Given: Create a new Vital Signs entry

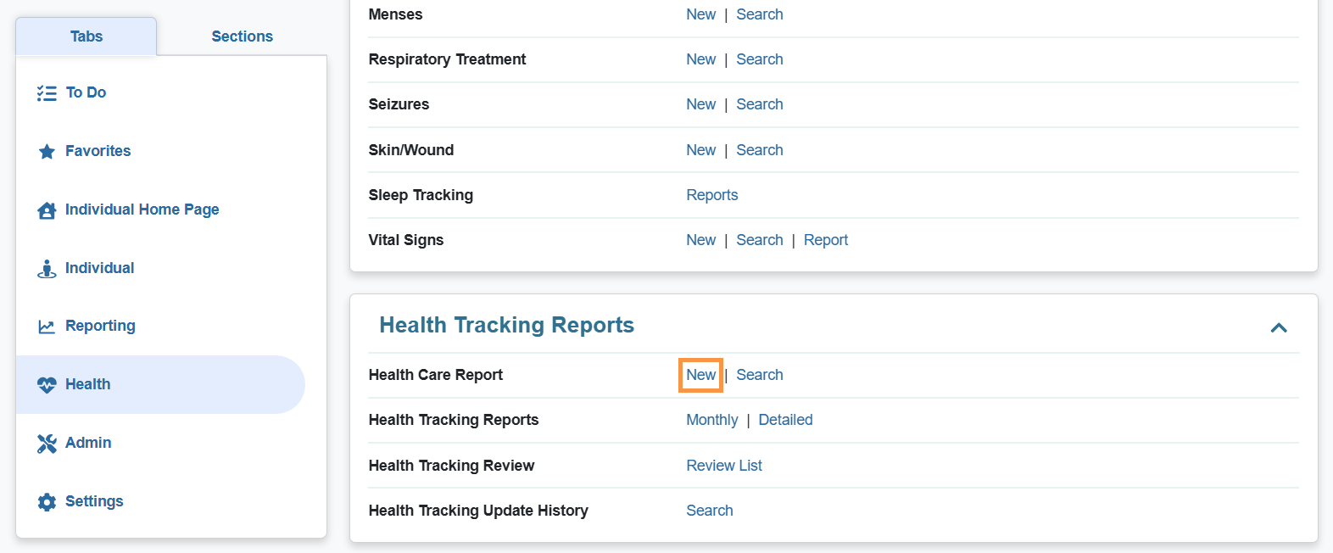Looking at the screenshot, I should pyautogui.click(x=700, y=239).
